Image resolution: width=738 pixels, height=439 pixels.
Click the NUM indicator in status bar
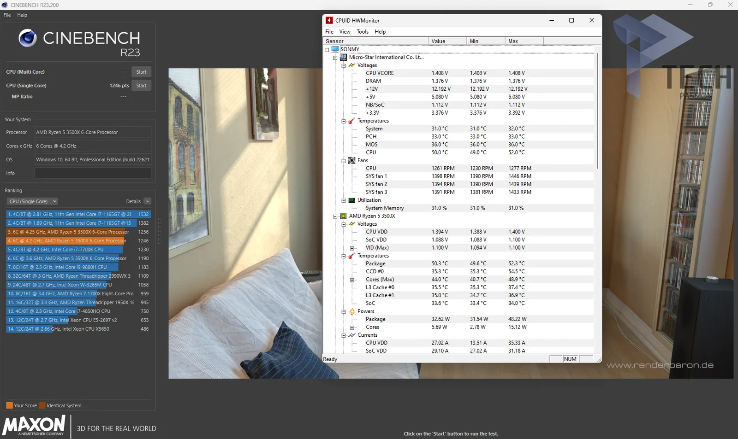point(571,359)
